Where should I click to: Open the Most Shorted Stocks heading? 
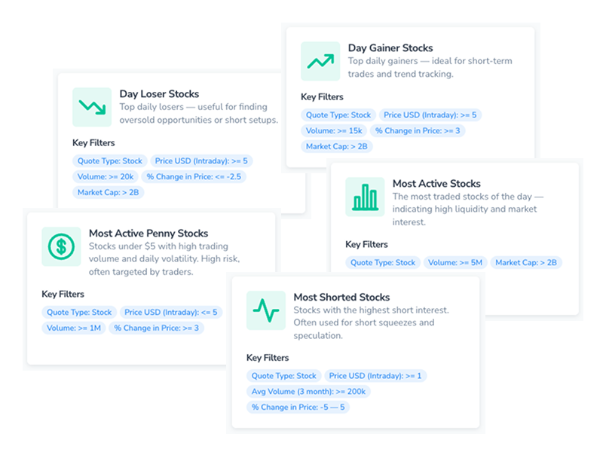click(341, 298)
